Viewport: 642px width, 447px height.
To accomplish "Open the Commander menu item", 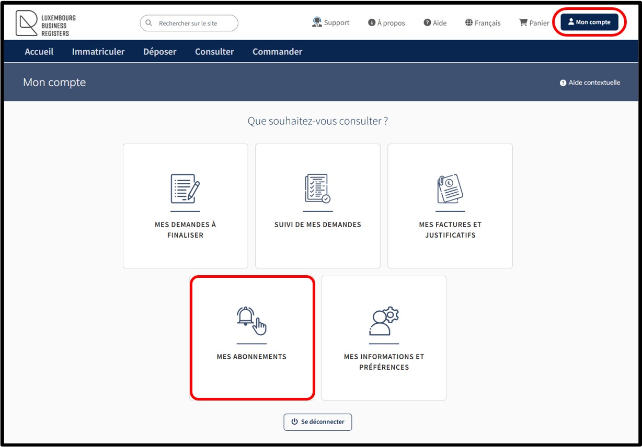I will click(x=277, y=52).
